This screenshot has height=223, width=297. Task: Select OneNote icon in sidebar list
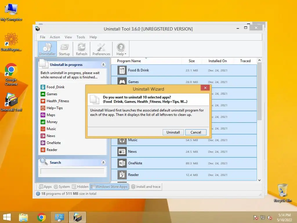pos(43,143)
